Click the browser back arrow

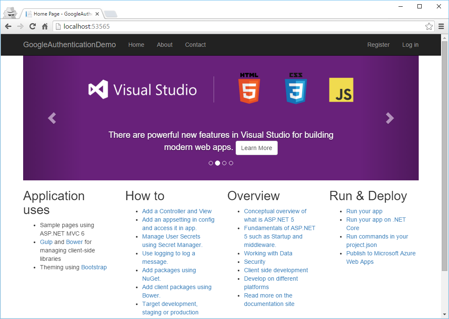click(8, 27)
